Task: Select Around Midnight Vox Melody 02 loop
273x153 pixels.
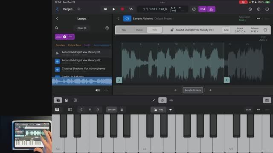Action: [82, 61]
